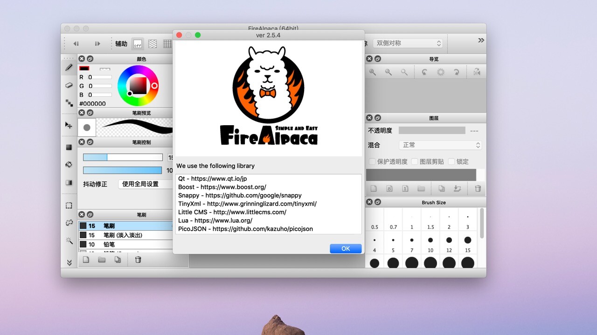This screenshot has height=335, width=597.
Task: Close the 笔刷控制 panel
Action: coord(82,142)
